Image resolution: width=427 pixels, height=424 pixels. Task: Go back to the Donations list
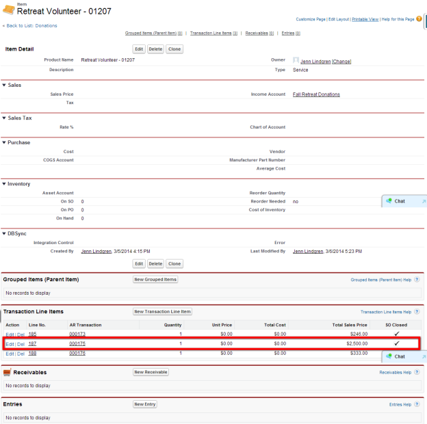tap(30, 25)
